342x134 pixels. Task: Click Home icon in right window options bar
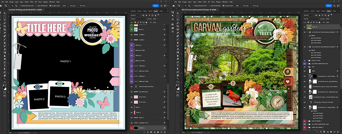tap(174, 6)
